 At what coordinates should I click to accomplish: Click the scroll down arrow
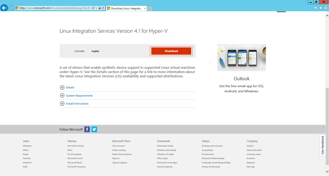click(x=327, y=172)
